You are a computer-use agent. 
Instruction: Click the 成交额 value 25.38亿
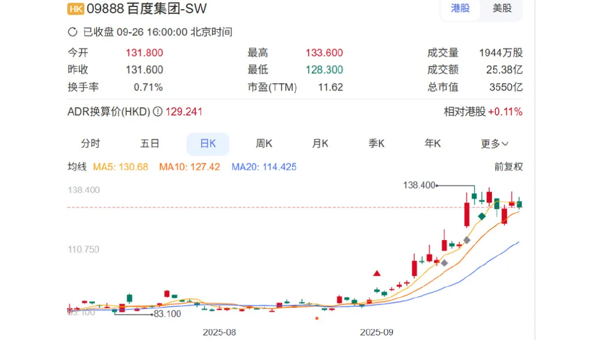(504, 70)
